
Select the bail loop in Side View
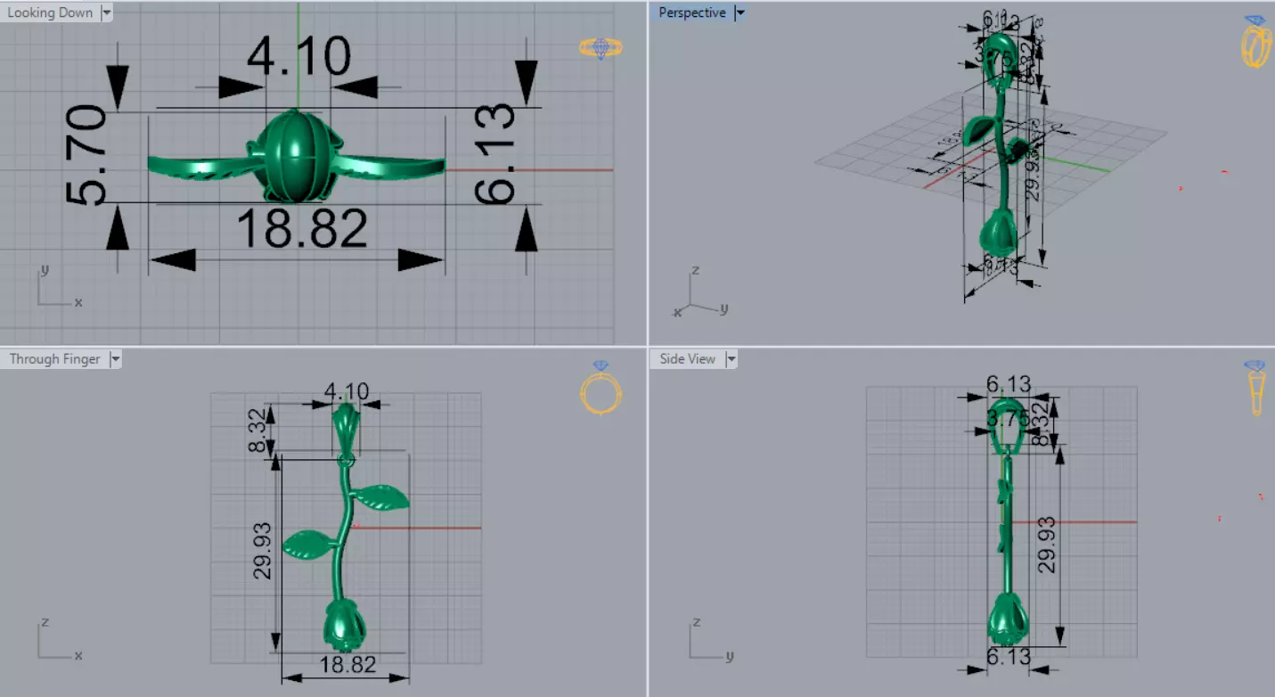tap(1007, 428)
